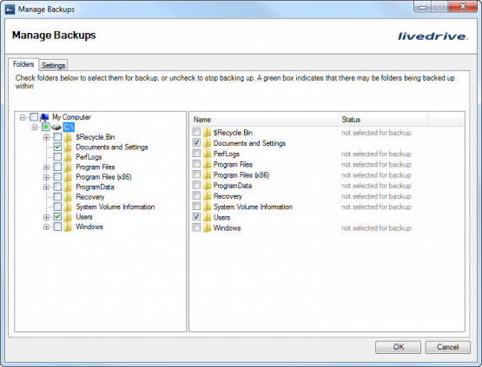The image size is (482, 367).
Task: Select Program Files (x86) name in right list
Action: pos(241,175)
